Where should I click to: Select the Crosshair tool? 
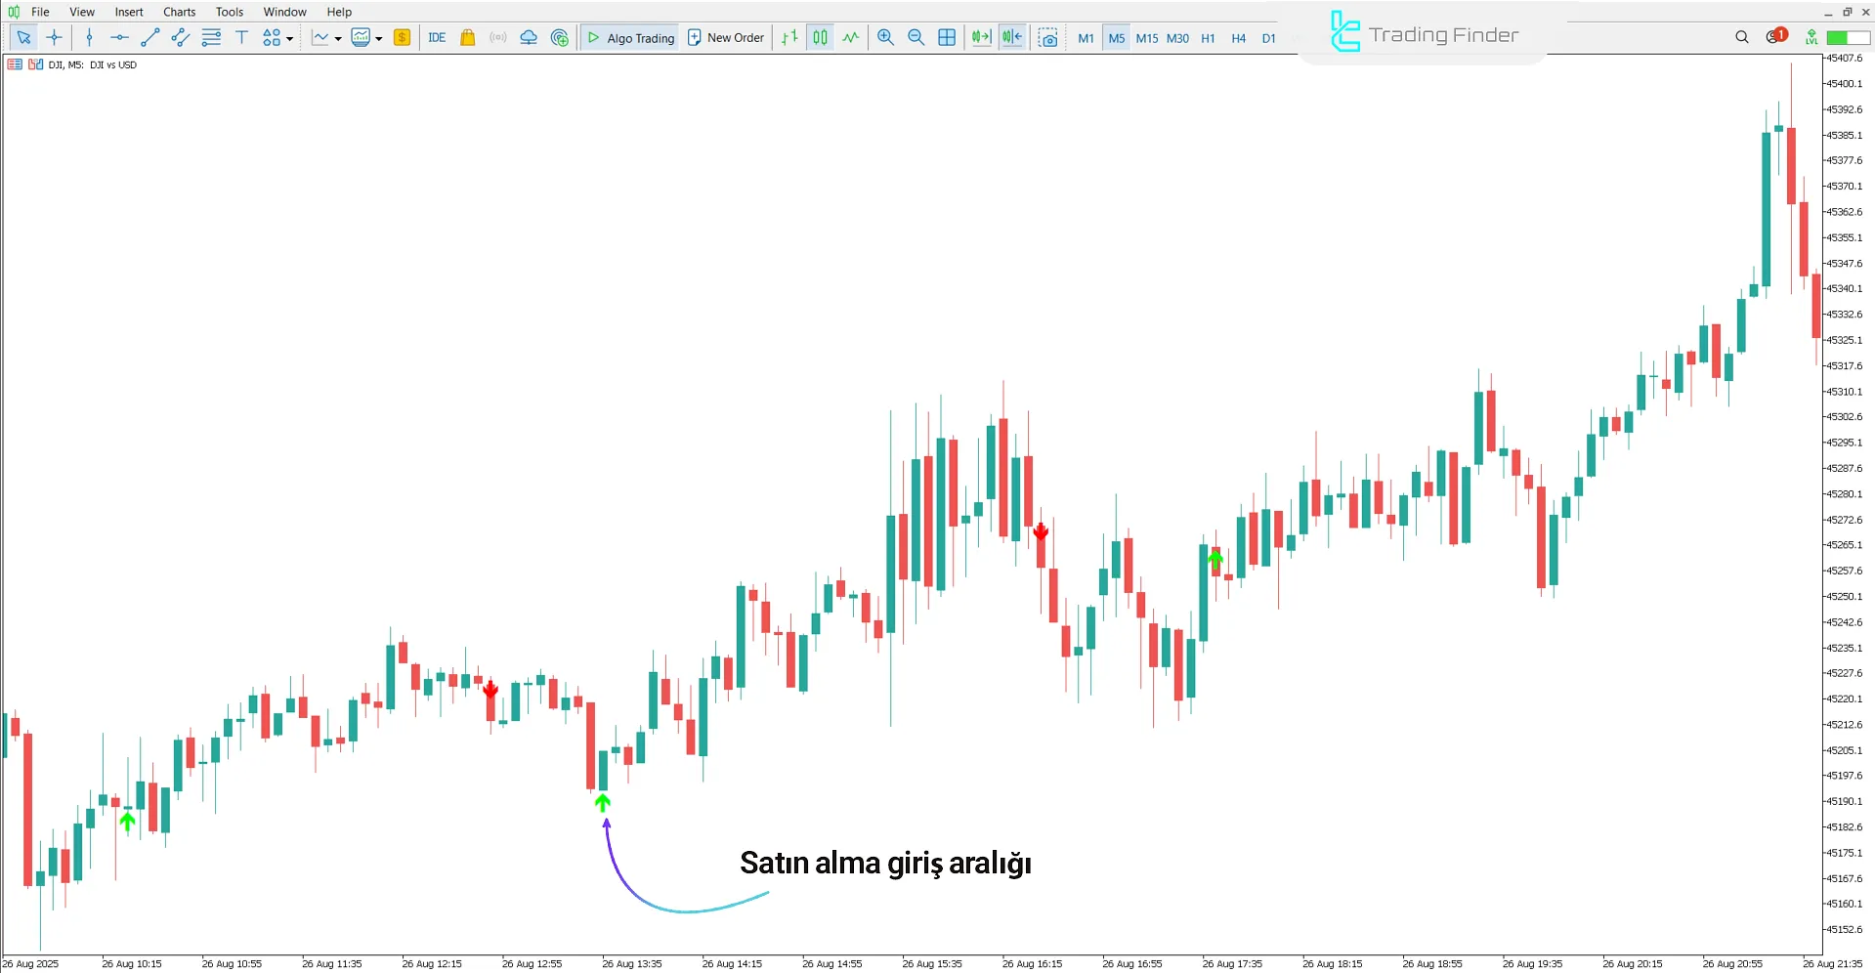click(55, 37)
